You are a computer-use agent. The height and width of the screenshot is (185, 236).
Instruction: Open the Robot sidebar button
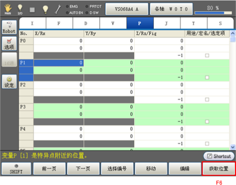click(9, 27)
